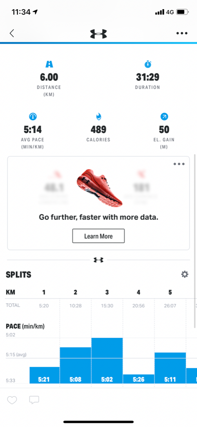Open splits settings gear
The width and height of the screenshot is (197, 427).
185,274
